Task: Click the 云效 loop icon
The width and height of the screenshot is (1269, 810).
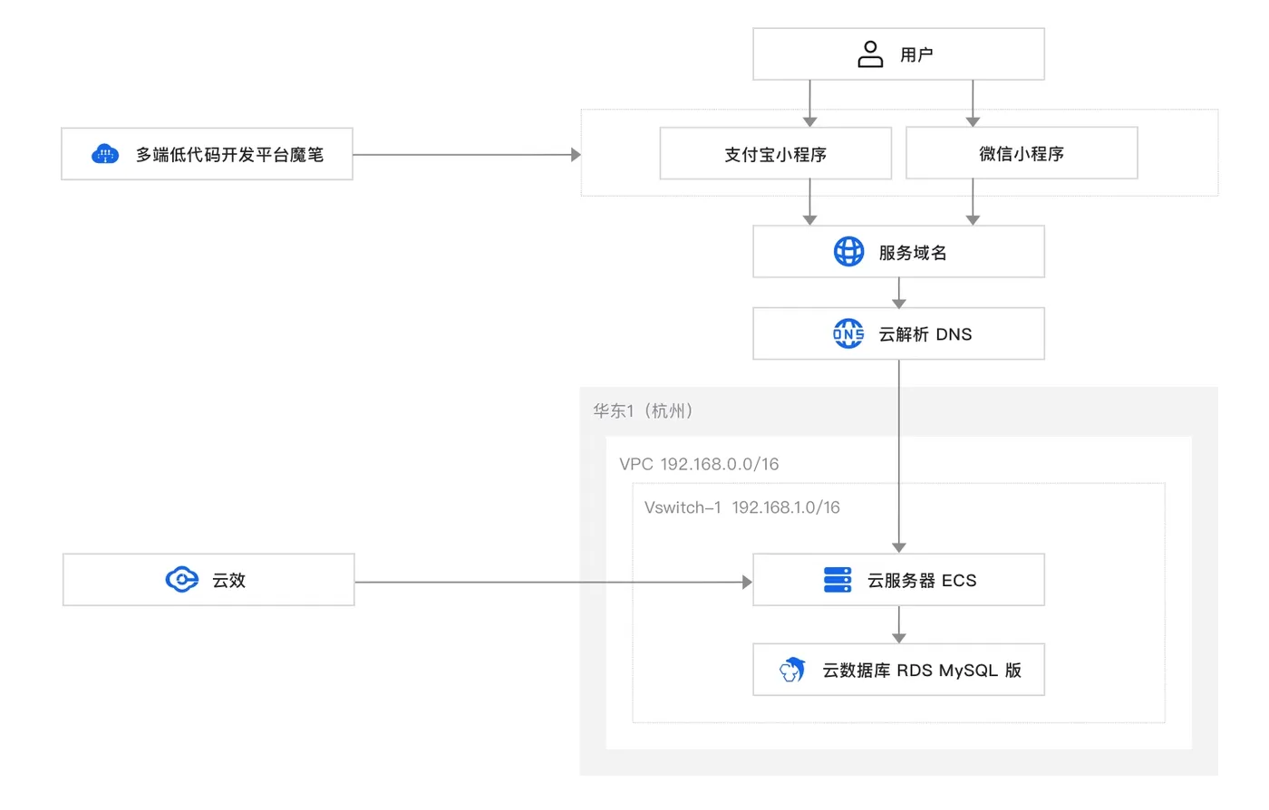Action: pyautogui.click(x=182, y=580)
